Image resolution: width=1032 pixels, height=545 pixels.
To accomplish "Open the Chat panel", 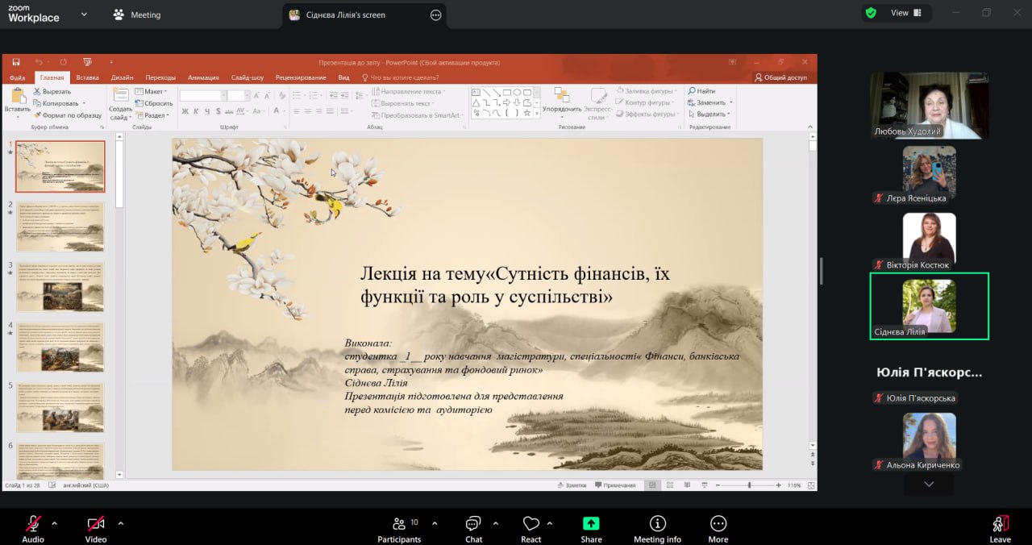I will [x=473, y=528].
